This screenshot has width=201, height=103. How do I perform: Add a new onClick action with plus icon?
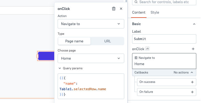193,49
